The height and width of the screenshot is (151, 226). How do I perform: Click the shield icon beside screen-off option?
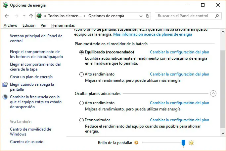point(5,85)
